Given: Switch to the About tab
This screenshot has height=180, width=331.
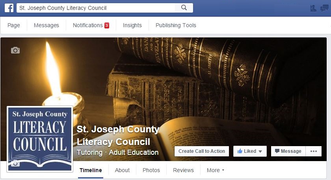Looking at the screenshot, I should [122, 170].
